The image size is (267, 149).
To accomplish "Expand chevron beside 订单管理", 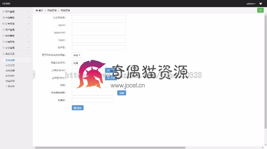I will click(29, 23).
